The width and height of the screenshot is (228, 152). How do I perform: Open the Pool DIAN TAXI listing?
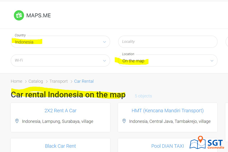[167, 146]
